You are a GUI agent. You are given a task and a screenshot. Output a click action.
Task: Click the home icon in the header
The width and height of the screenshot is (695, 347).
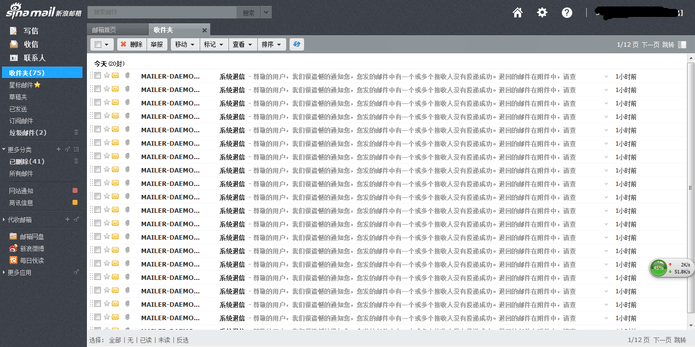(x=518, y=12)
